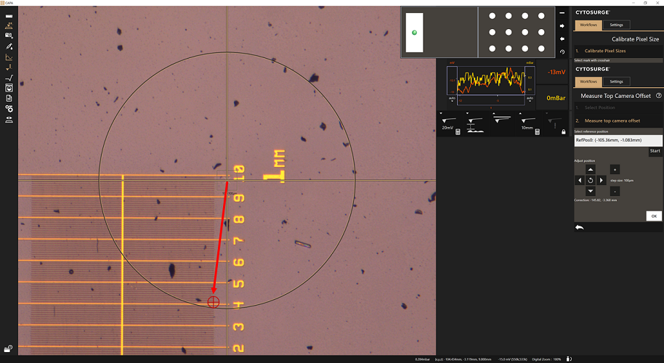664x363 pixels.
Task: Open the ruler tool in the left sidebar
Action: (9, 16)
